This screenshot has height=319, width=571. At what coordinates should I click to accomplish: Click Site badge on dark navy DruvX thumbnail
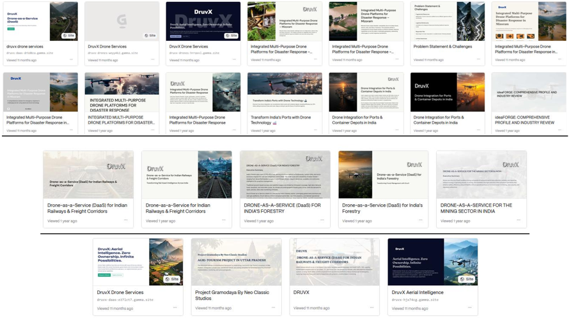point(231,36)
